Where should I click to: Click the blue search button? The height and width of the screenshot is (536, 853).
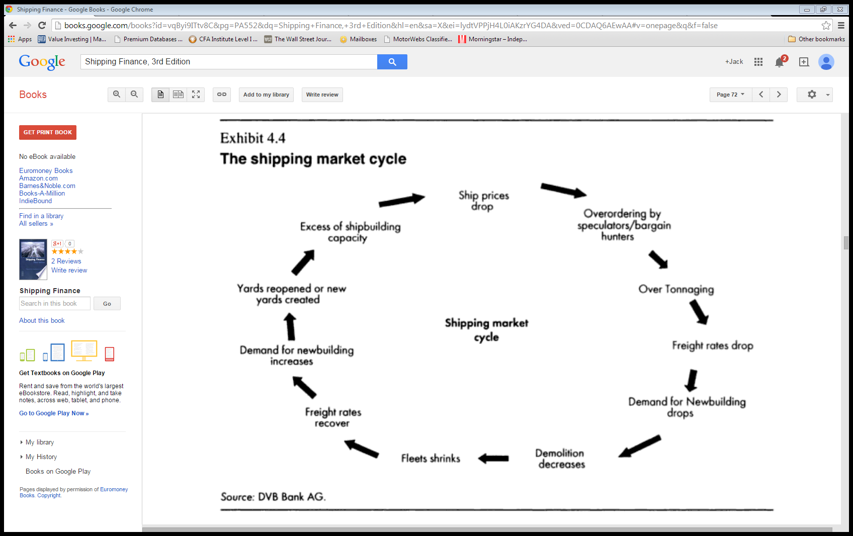coord(392,61)
